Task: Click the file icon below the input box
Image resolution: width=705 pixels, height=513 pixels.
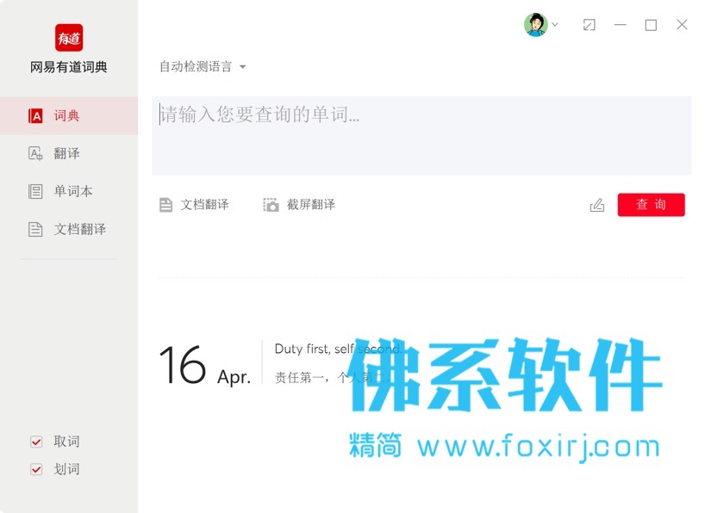Action: pyautogui.click(x=166, y=205)
